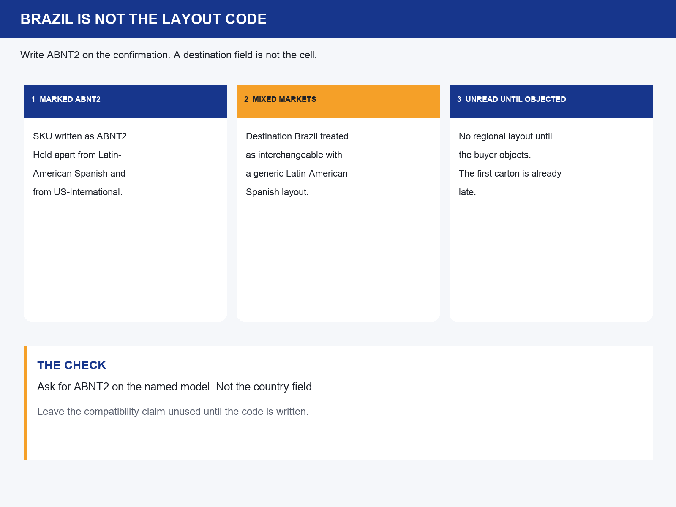The width and height of the screenshot is (676, 507).
Task: Click the title 'BRAZIL IS NOT THE LAYOUT CODE'
Action: click(143, 19)
